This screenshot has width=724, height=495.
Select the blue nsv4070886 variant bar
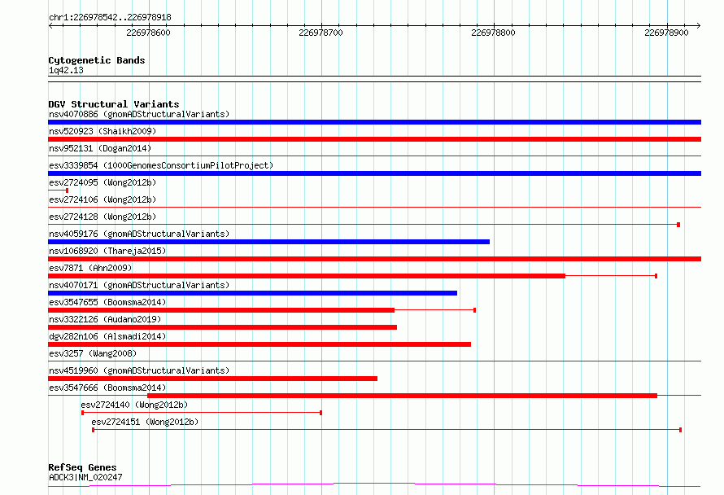(374, 122)
